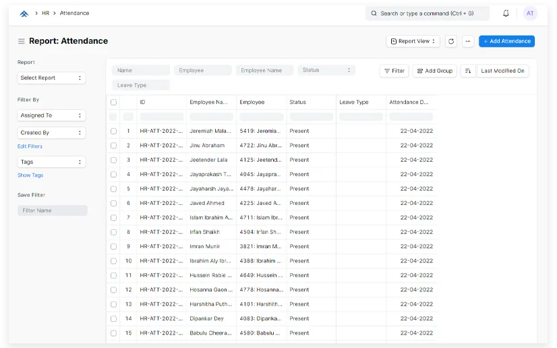Image resolution: width=557 pixels, height=348 pixels.
Task: Open the Report View dropdown
Action: point(413,41)
